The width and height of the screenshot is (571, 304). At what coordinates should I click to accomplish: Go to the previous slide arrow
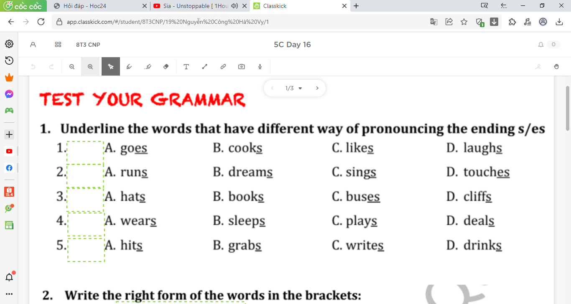coord(272,88)
